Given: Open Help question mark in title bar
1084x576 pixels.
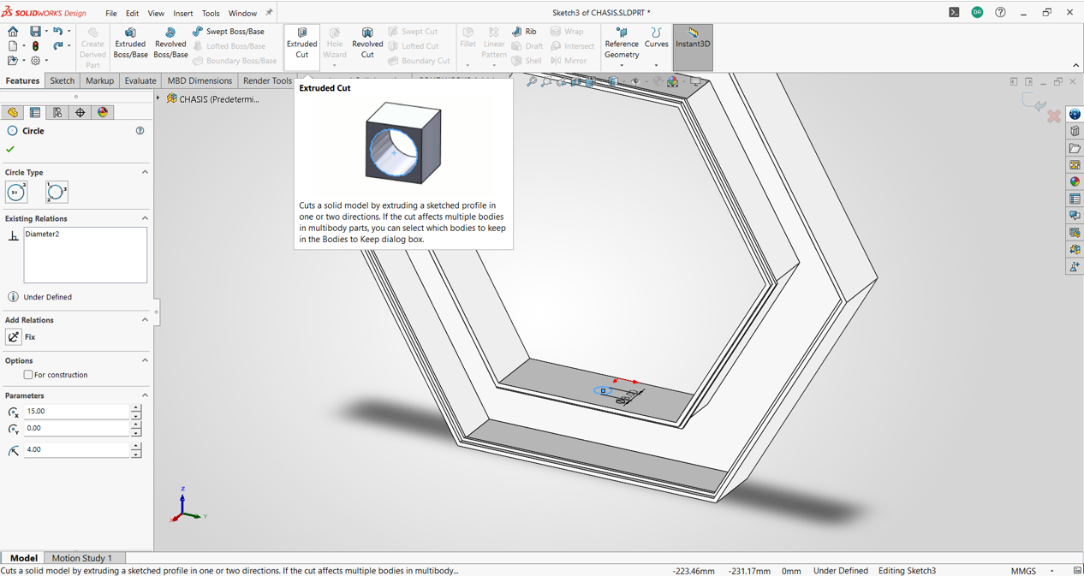Looking at the screenshot, I should click(x=1000, y=13).
